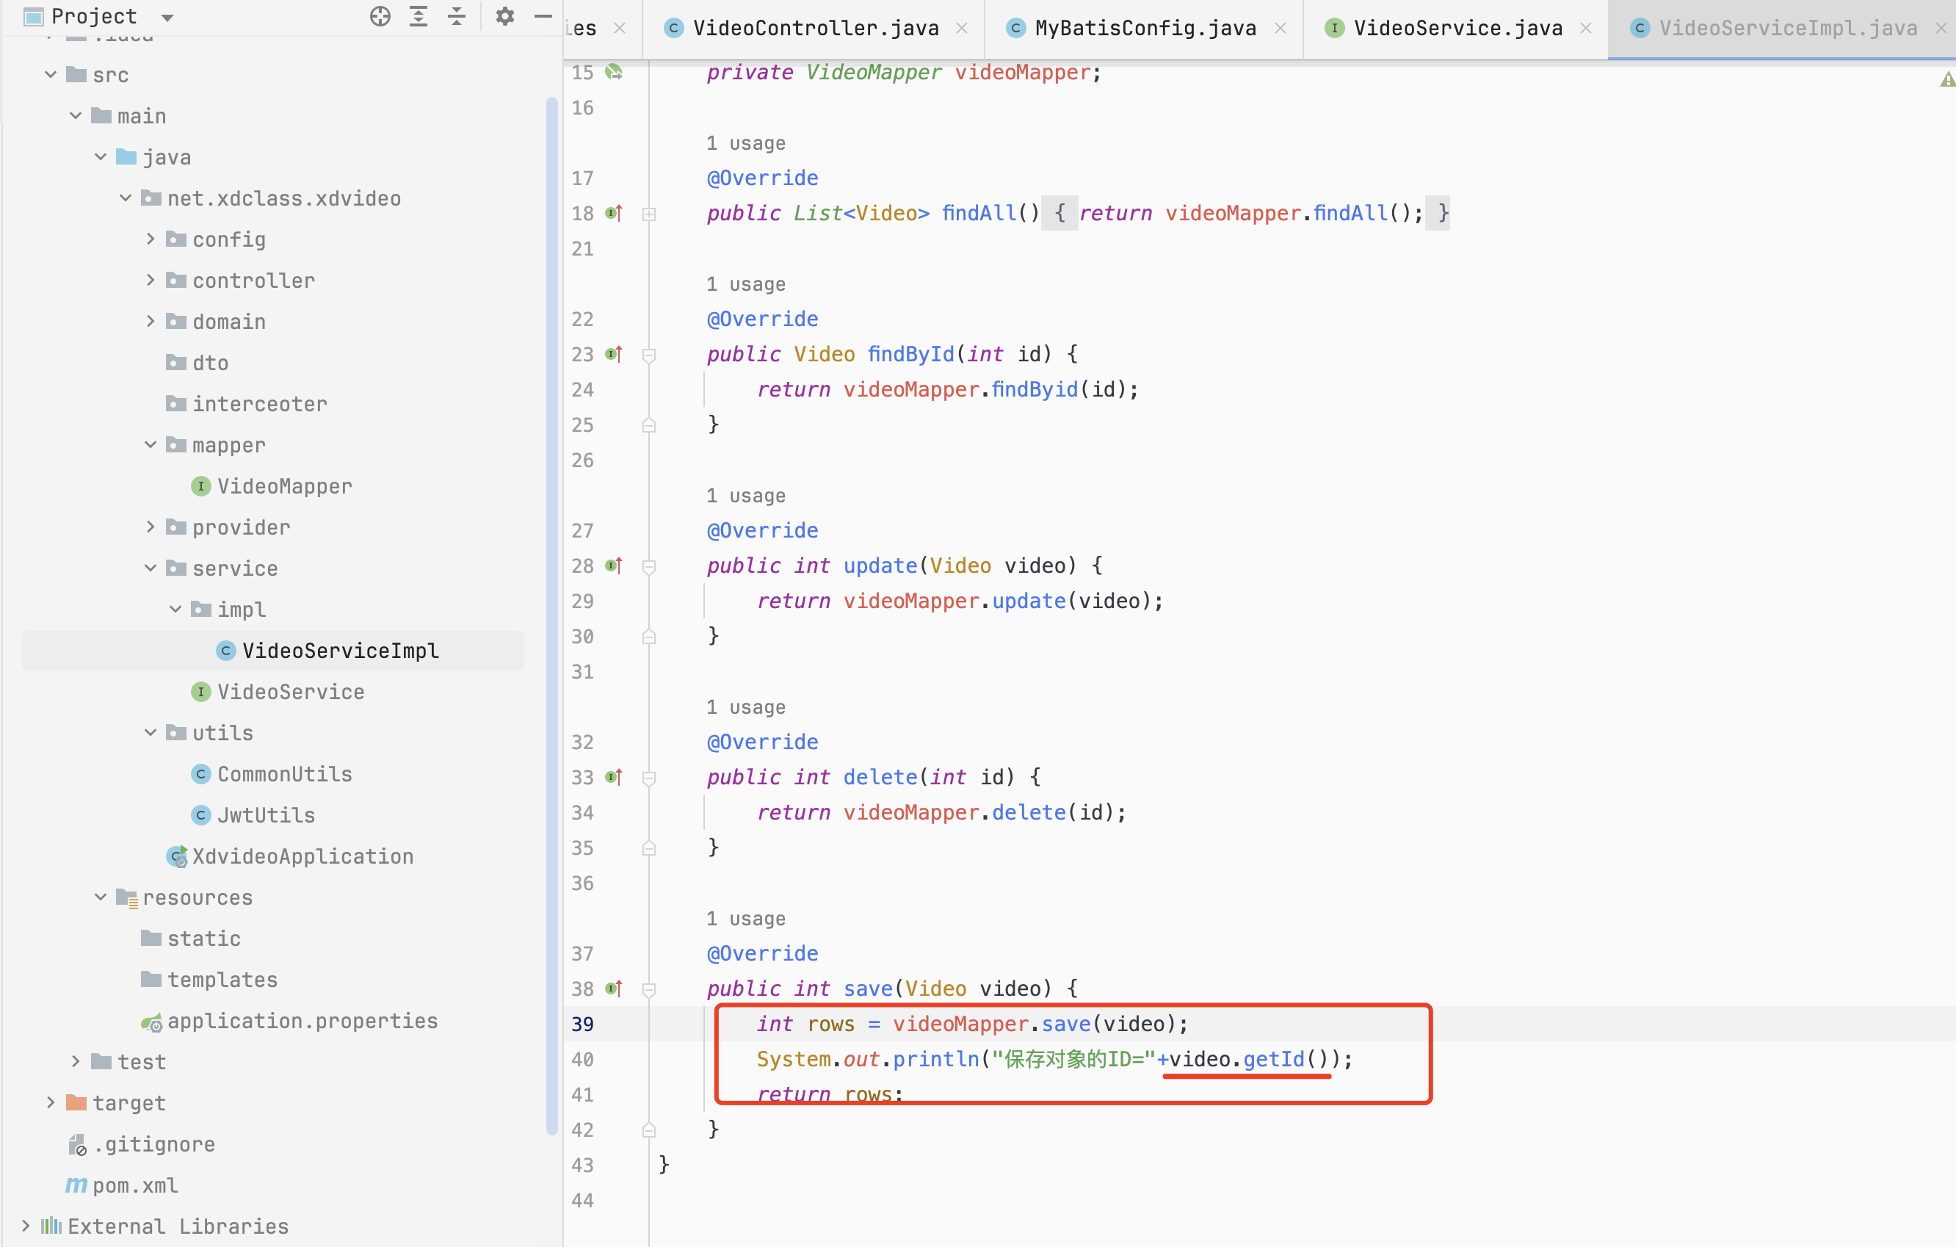Collapse the main folder
Image resolution: width=1956 pixels, height=1247 pixels.
76,115
